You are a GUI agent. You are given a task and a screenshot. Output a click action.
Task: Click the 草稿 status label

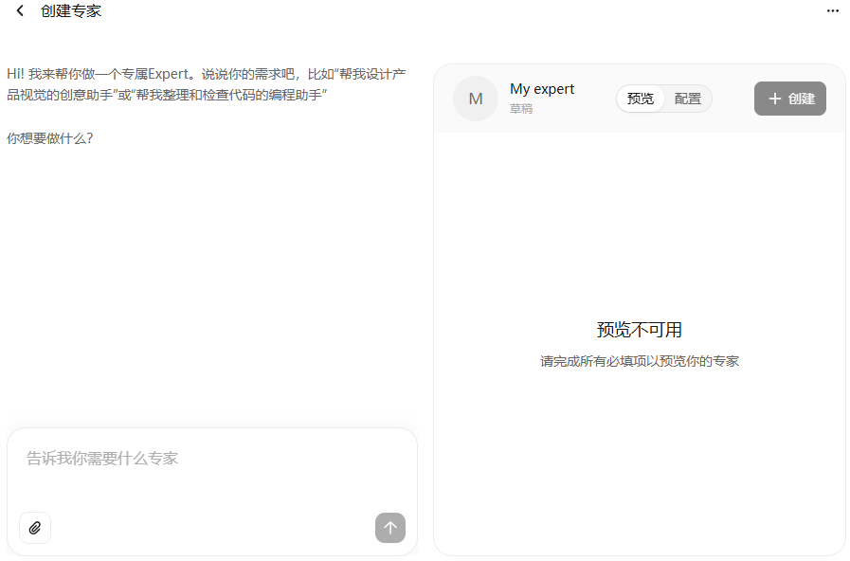point(519,107)
